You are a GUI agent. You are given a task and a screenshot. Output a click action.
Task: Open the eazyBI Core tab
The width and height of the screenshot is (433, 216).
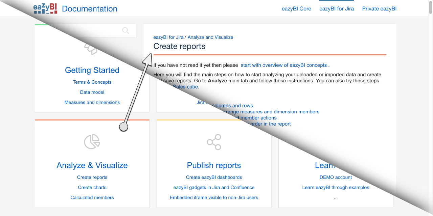click(296, 9)
